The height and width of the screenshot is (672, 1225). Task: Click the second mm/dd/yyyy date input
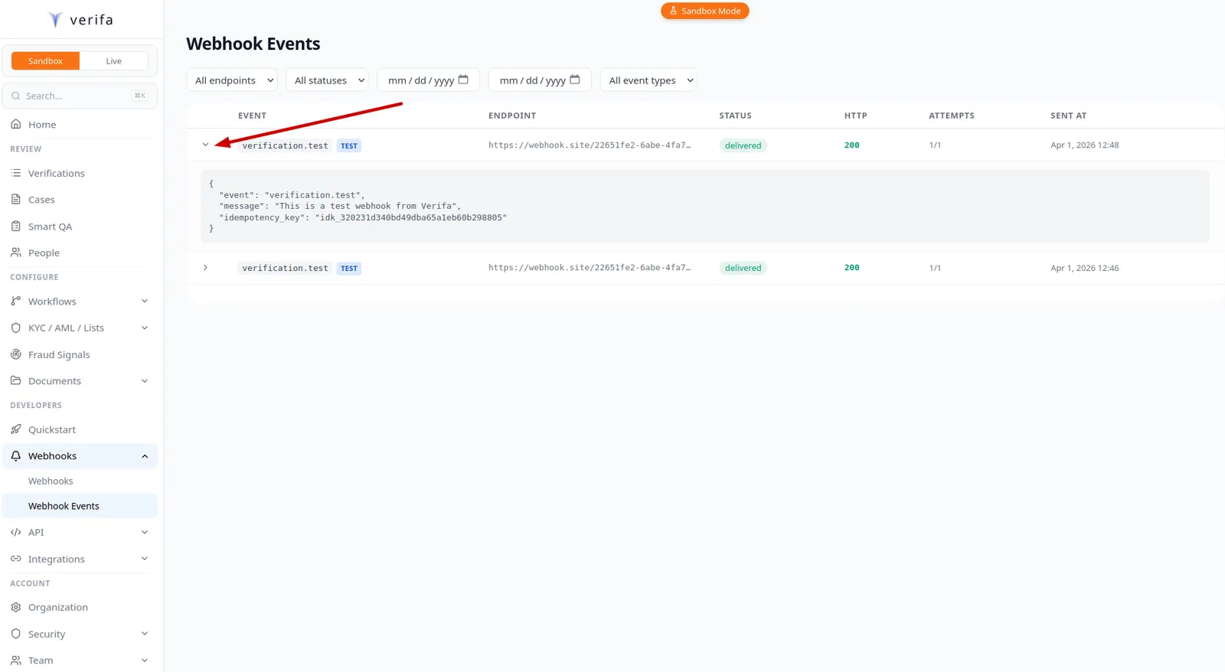tap(540, 80)
